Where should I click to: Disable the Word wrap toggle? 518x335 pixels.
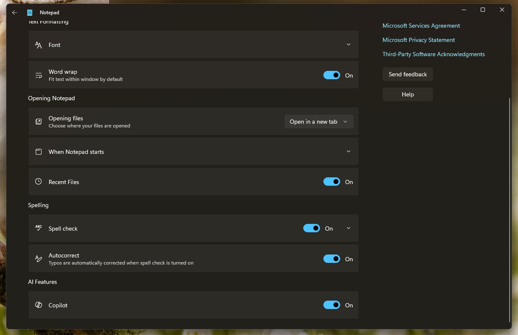331,75
